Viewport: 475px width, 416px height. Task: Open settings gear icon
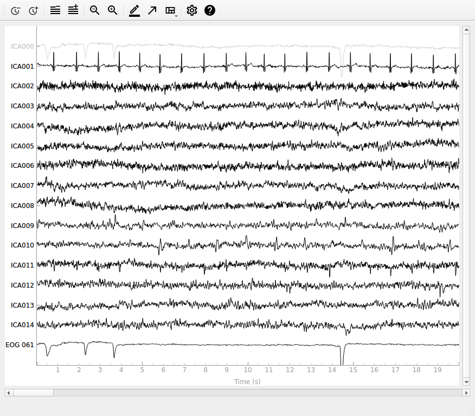[x=192, y=10]
